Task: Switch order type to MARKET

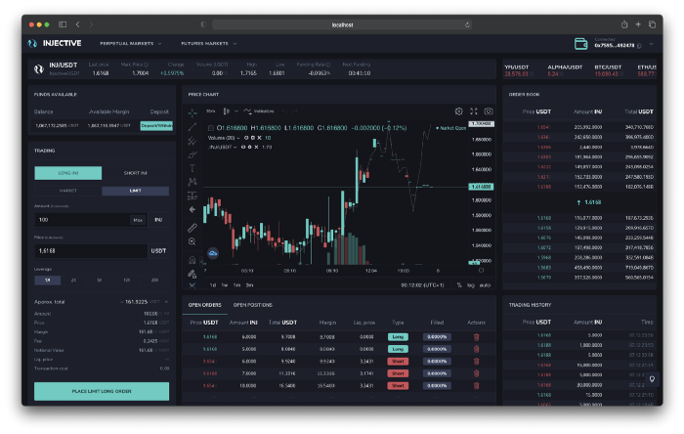Action: pos(68,191)
